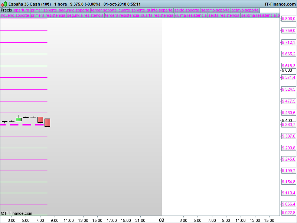Click the 9.571,4 price level tag
This screenshot has width=297, height=223.
click(x=288, y=77)
